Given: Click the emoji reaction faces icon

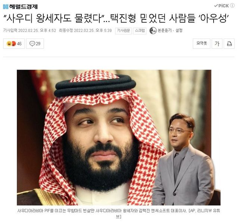Looking at the screenshot, I should (11, 44).
